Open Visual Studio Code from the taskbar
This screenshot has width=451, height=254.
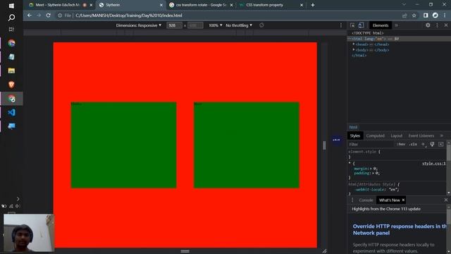pyautogui.click(x=11, y=112)
